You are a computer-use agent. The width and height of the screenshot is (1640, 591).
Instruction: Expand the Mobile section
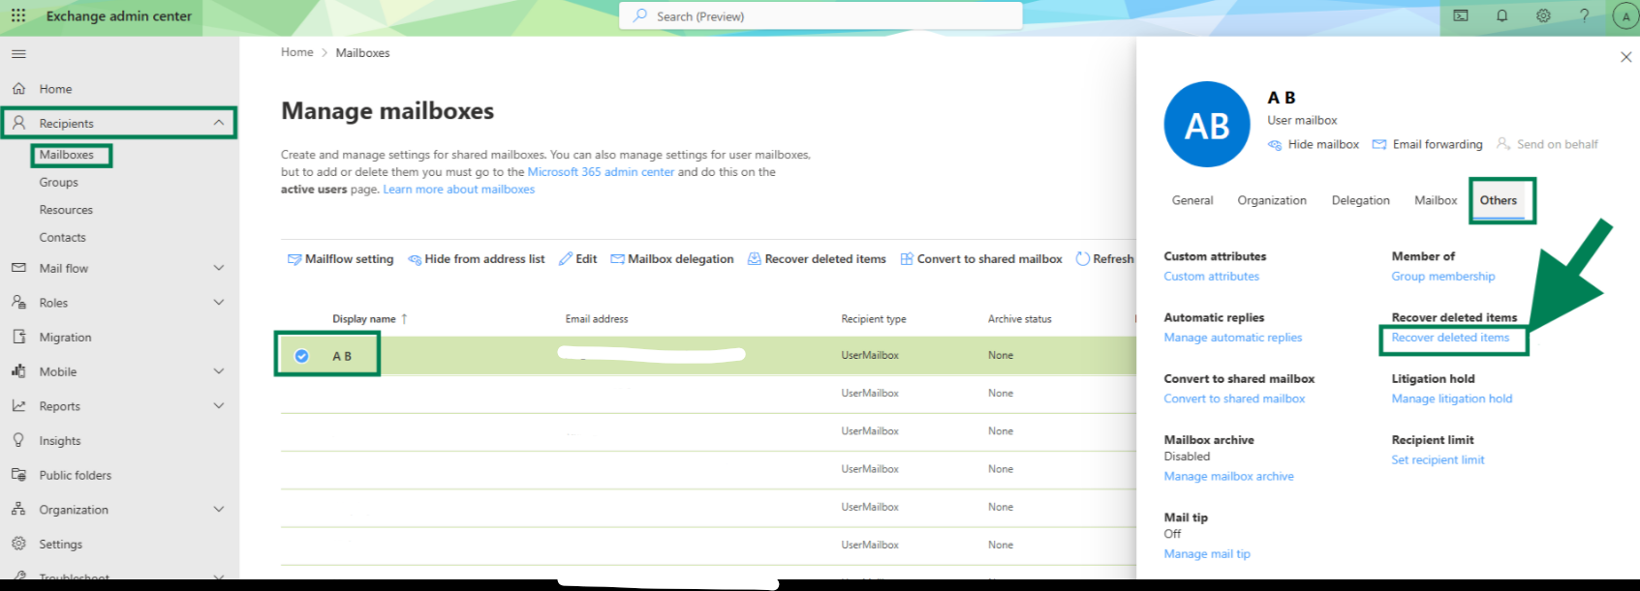[219, 371]
